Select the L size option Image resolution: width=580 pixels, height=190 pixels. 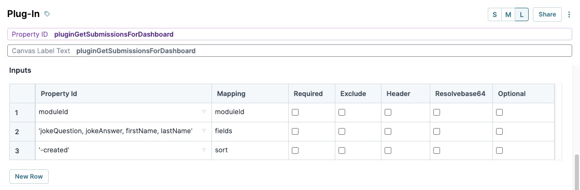click(521, 14)
